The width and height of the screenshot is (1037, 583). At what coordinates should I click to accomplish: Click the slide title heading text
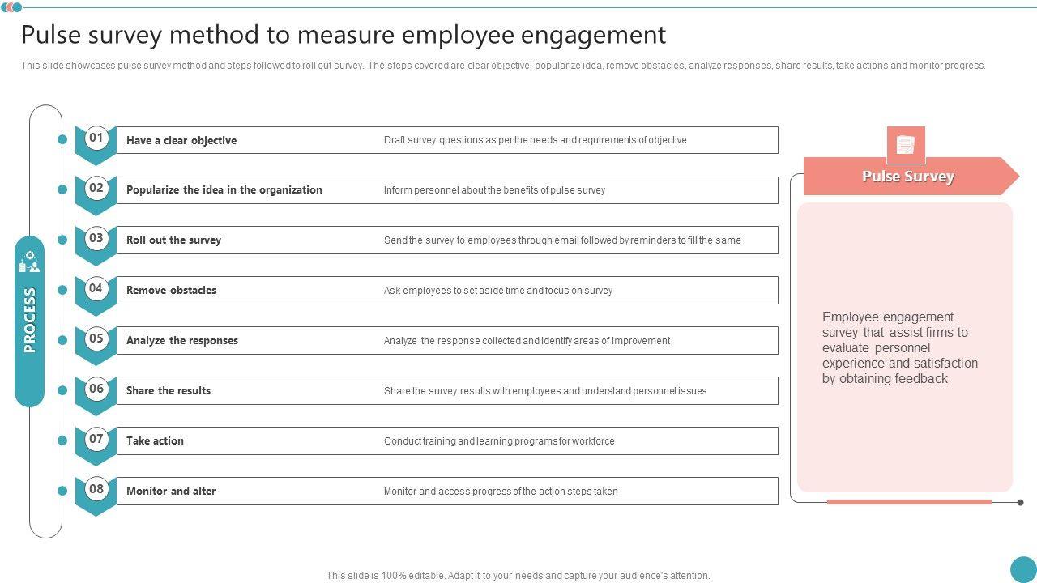344,35
